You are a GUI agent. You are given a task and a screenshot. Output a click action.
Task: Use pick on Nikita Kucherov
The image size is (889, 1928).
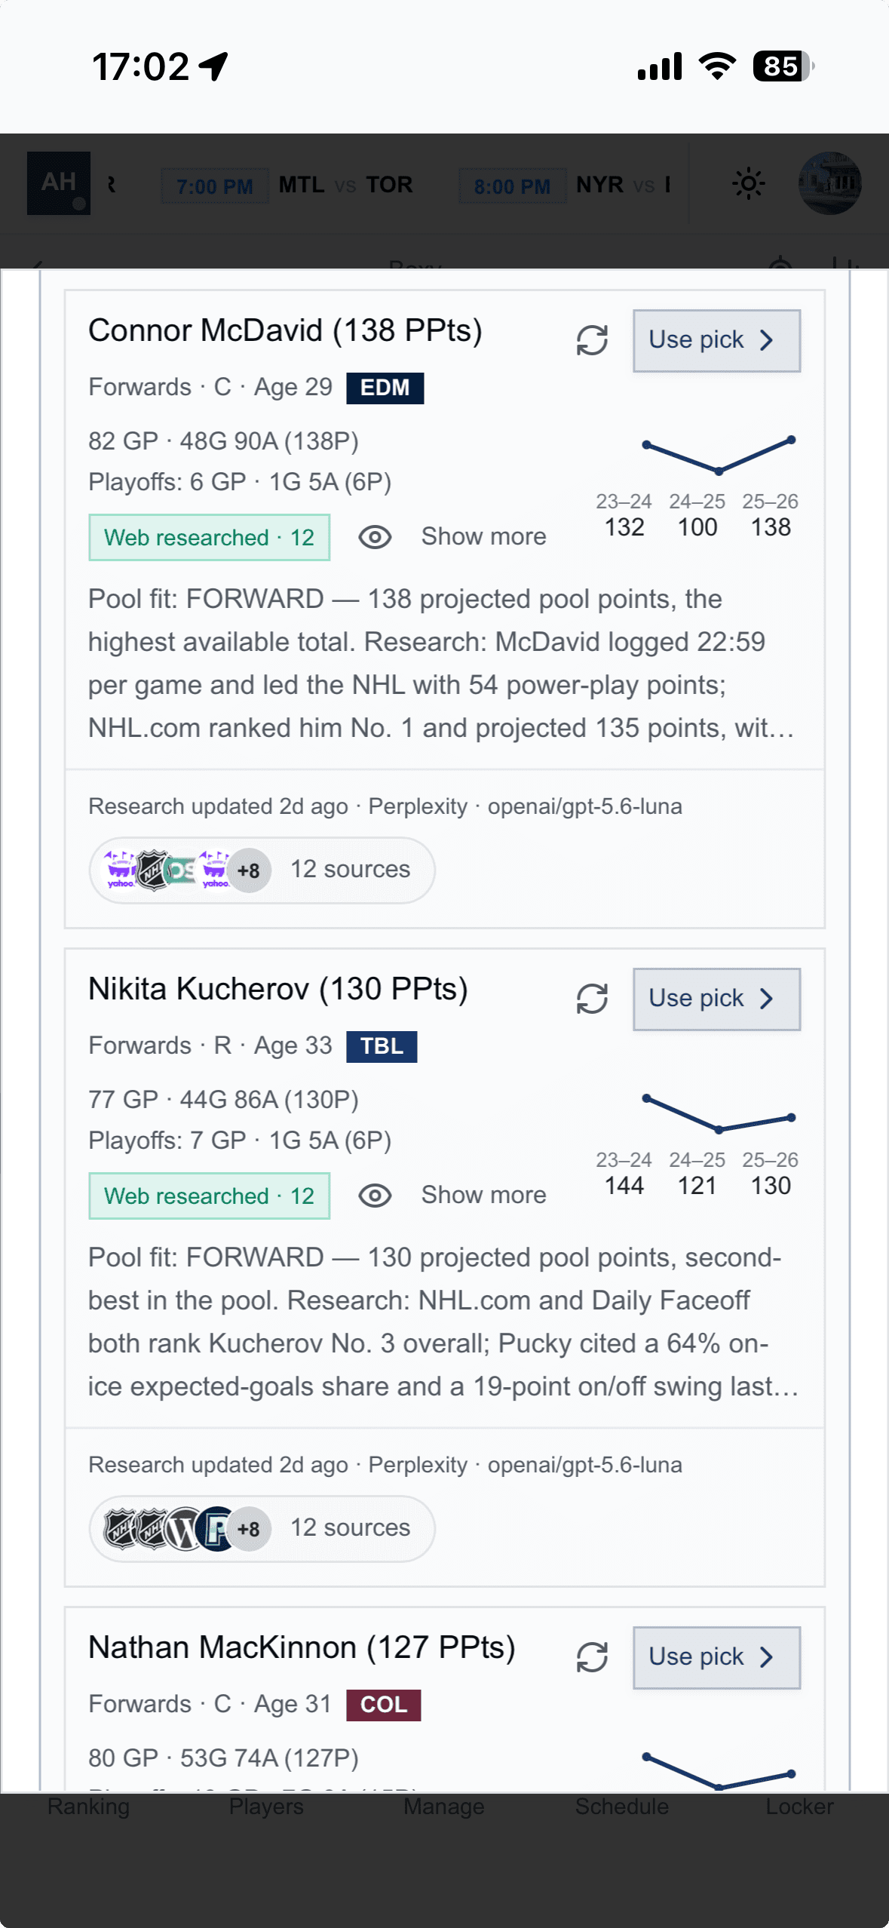(716, 999)
